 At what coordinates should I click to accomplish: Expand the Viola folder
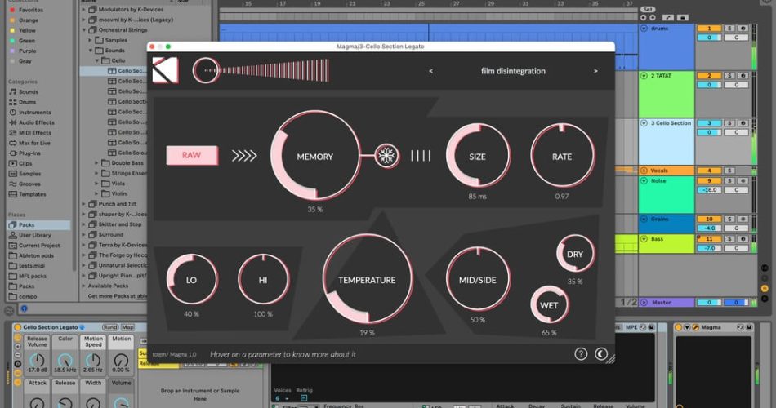coord(97,184)
